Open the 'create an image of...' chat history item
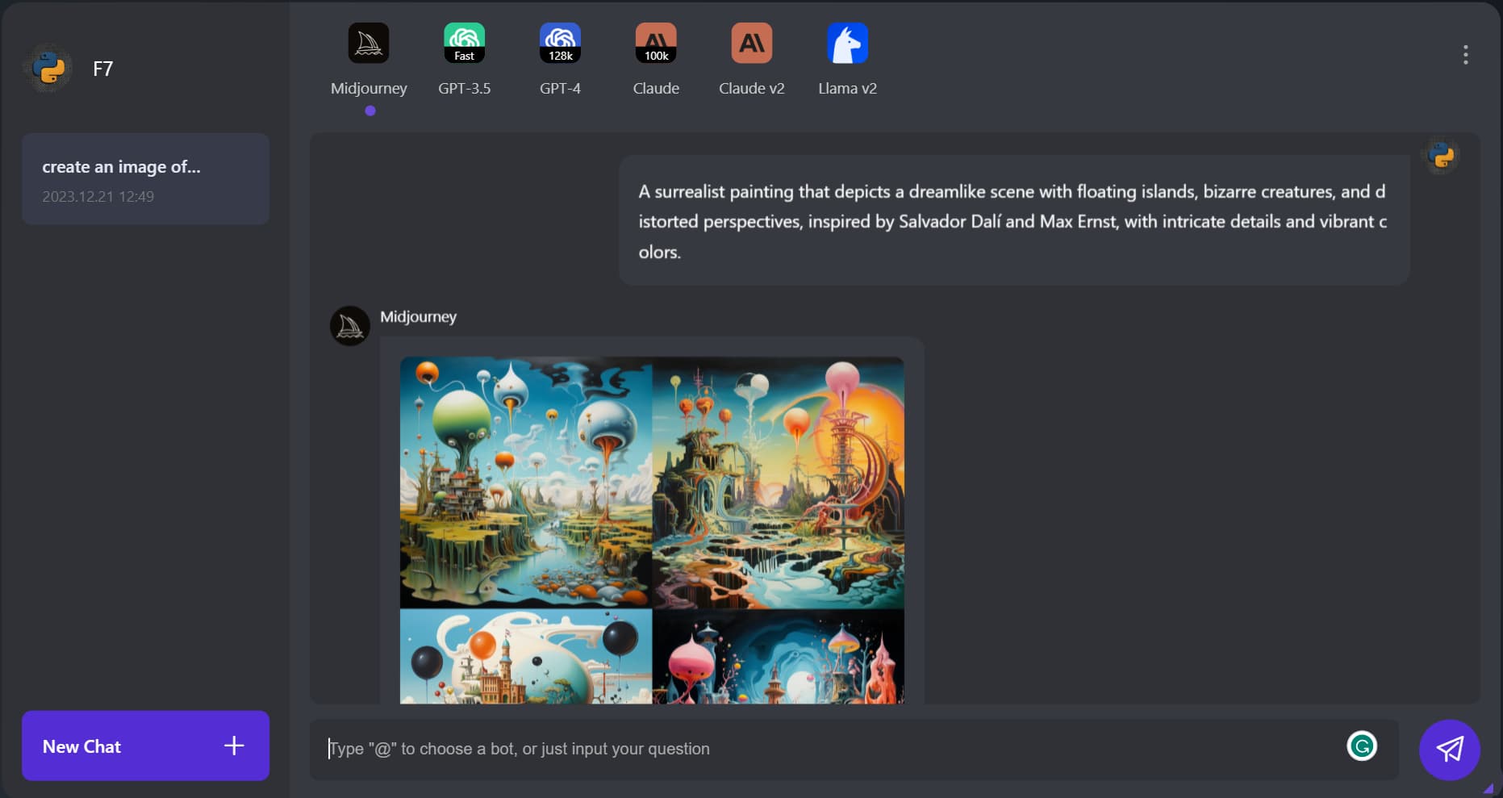Image resolution: width=1503 pixels, height=798 pixels. [145, 178]
